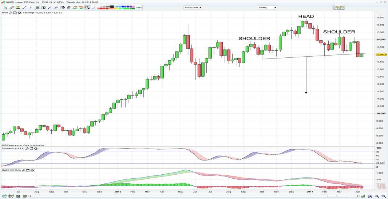Screen dimensions: 388x199
Task: Click the second bottom-left status icon
Action: tap(11, 196)
